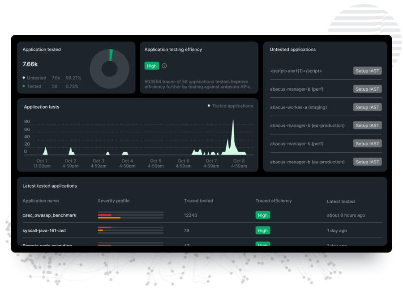The height and width of the screenshot is (289, 403).
Task: Click the info icon beside the High efficiency badge
Action: point(164,66)
